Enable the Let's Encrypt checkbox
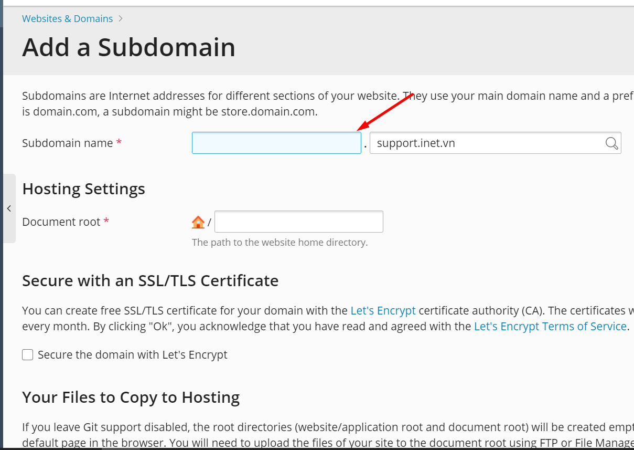The width and height of the screenshot is (634, 450). click(27, 355)
